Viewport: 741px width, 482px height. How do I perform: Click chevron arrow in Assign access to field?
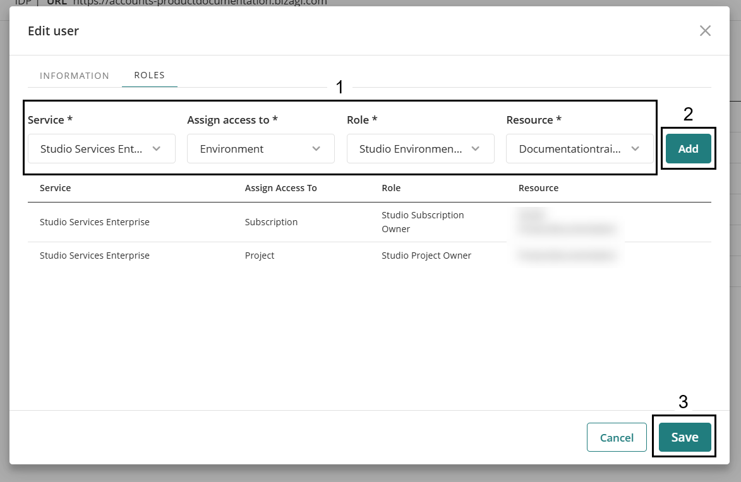316,149
